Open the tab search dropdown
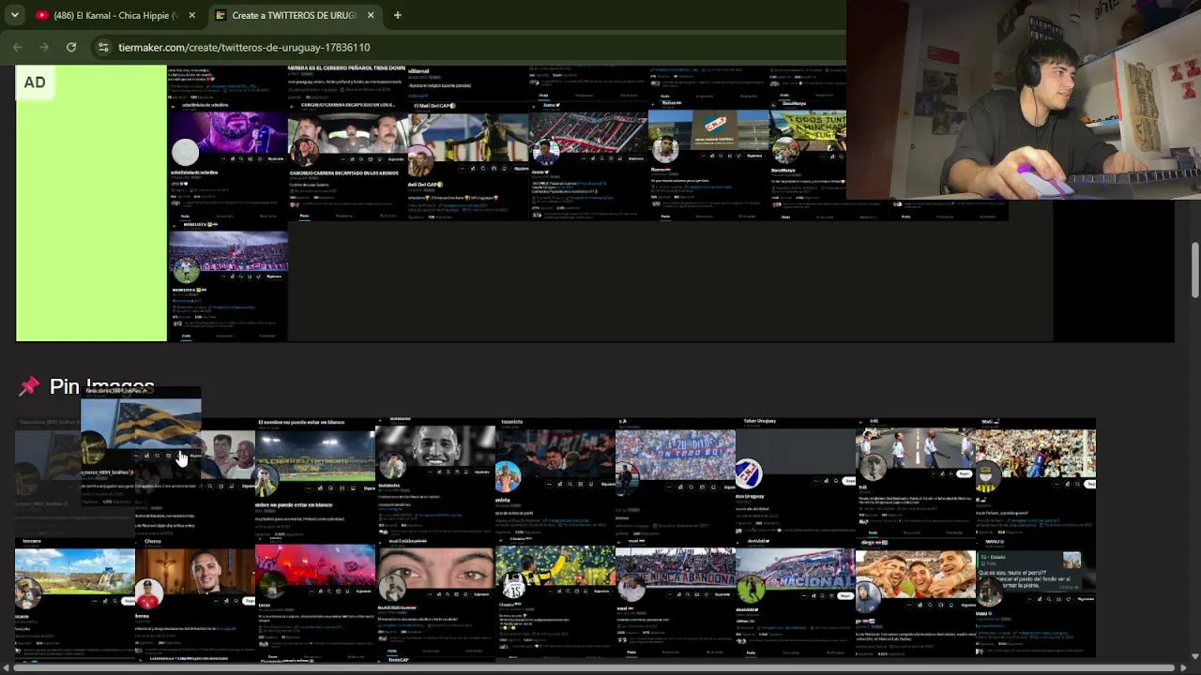The height and width of the screenshot is (675, 1201). click(14, 15)
